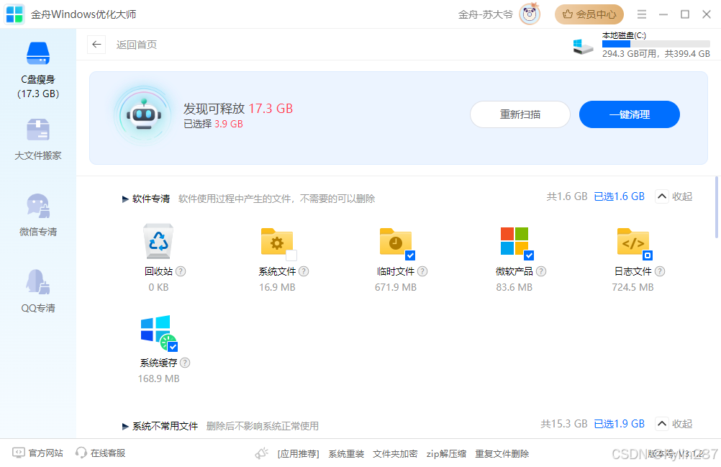Click the 一键清理 clean button
Image resolution: width=721 pixels, height=467 pixels.
(x=630, y=114)
